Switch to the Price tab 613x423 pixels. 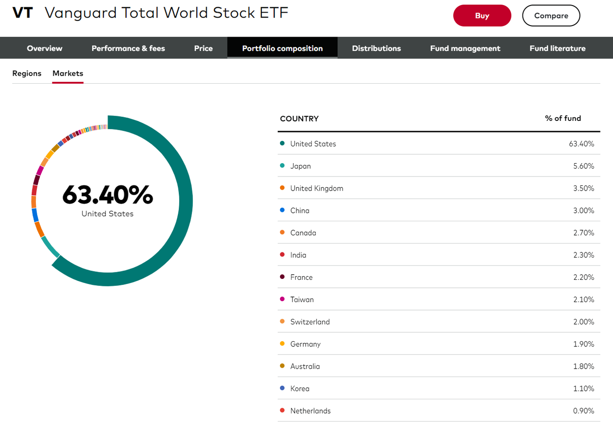pos(203,48)
